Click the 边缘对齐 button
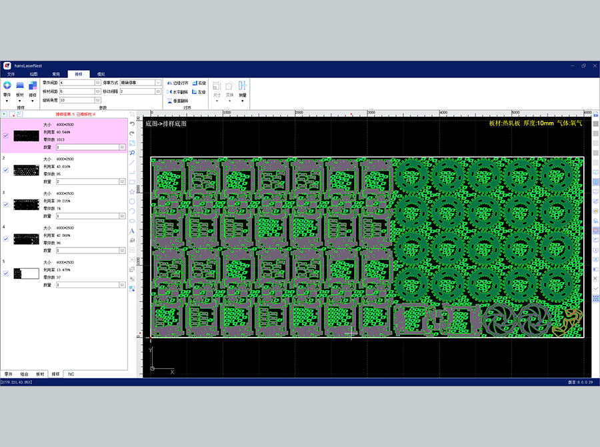Image resolution: width=600 pixels, height=447 pixels. tap(178, 83)
